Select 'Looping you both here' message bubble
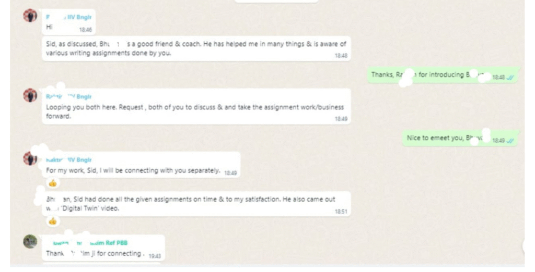Screen dimensions: 535x272 (x=196, y=106)
